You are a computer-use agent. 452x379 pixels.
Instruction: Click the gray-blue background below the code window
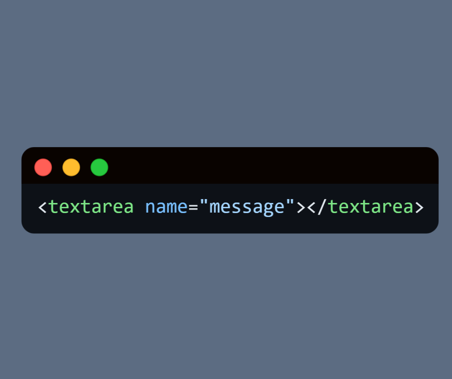click(x=226, y=306)
